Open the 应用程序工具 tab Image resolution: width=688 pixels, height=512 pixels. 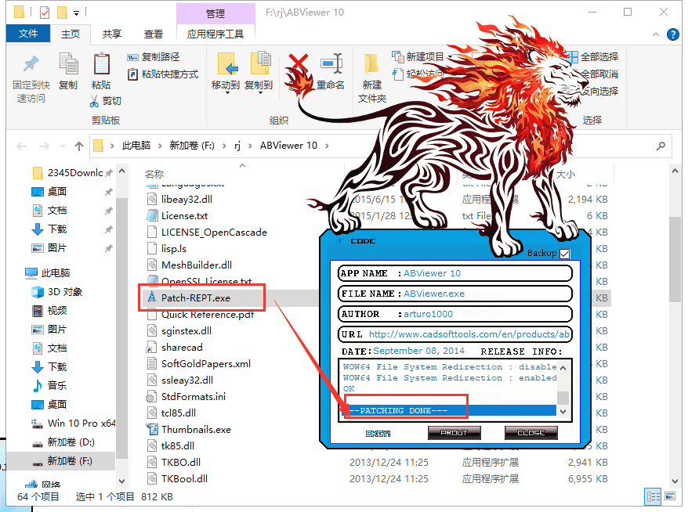click(x=215, y=34)
